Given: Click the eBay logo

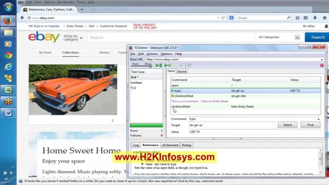Looking at the screenshot, I should (44, 37).
